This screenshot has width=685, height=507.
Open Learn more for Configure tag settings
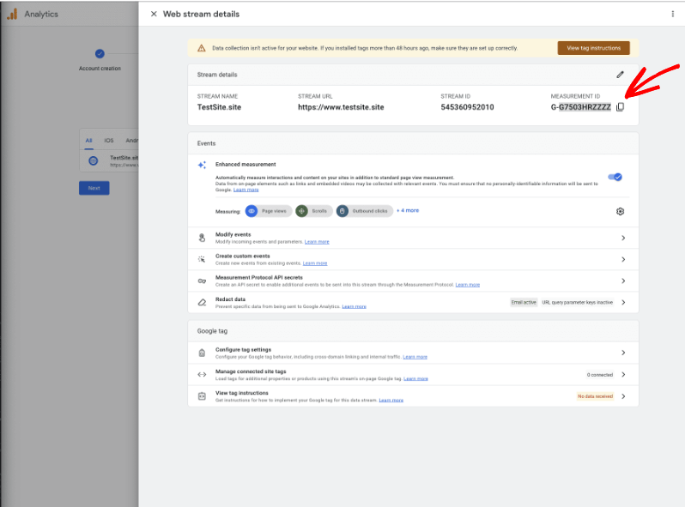click(415, 357)
